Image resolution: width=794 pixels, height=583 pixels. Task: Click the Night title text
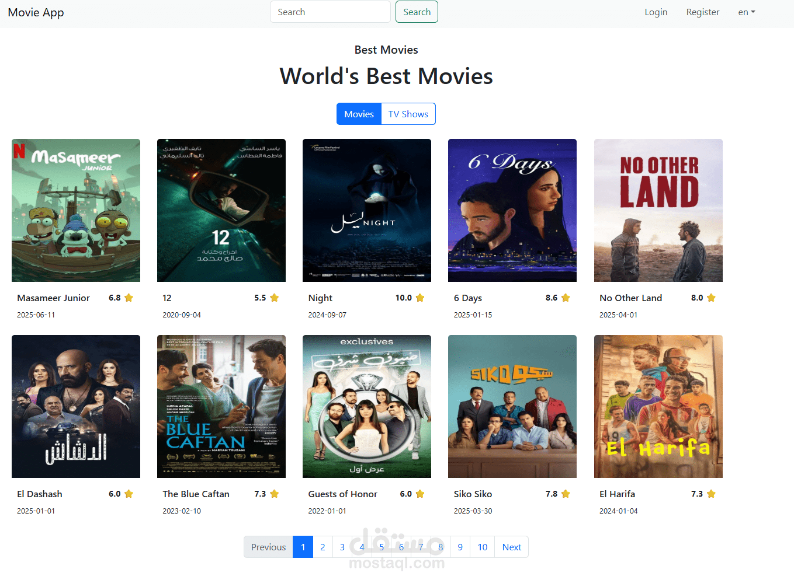pyautogui.click(x=320, y=298)
